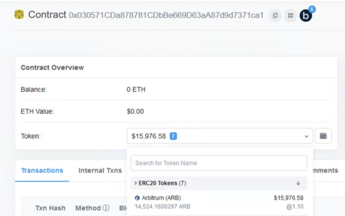Copy the contract address to clipboard
The height and width of the screenshot is (216, 345).
pyautogui.click(x=275, y=15)
